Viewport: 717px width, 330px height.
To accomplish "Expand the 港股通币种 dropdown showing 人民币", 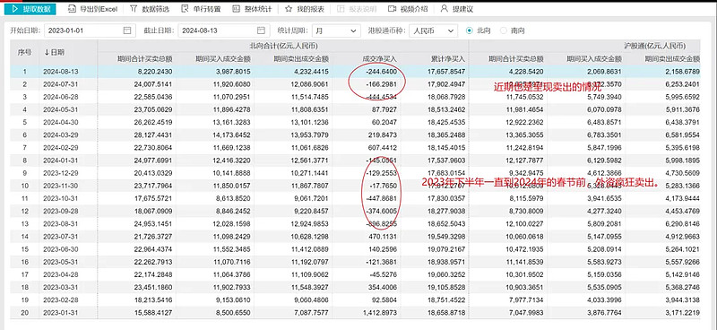I will click(433, 30).
